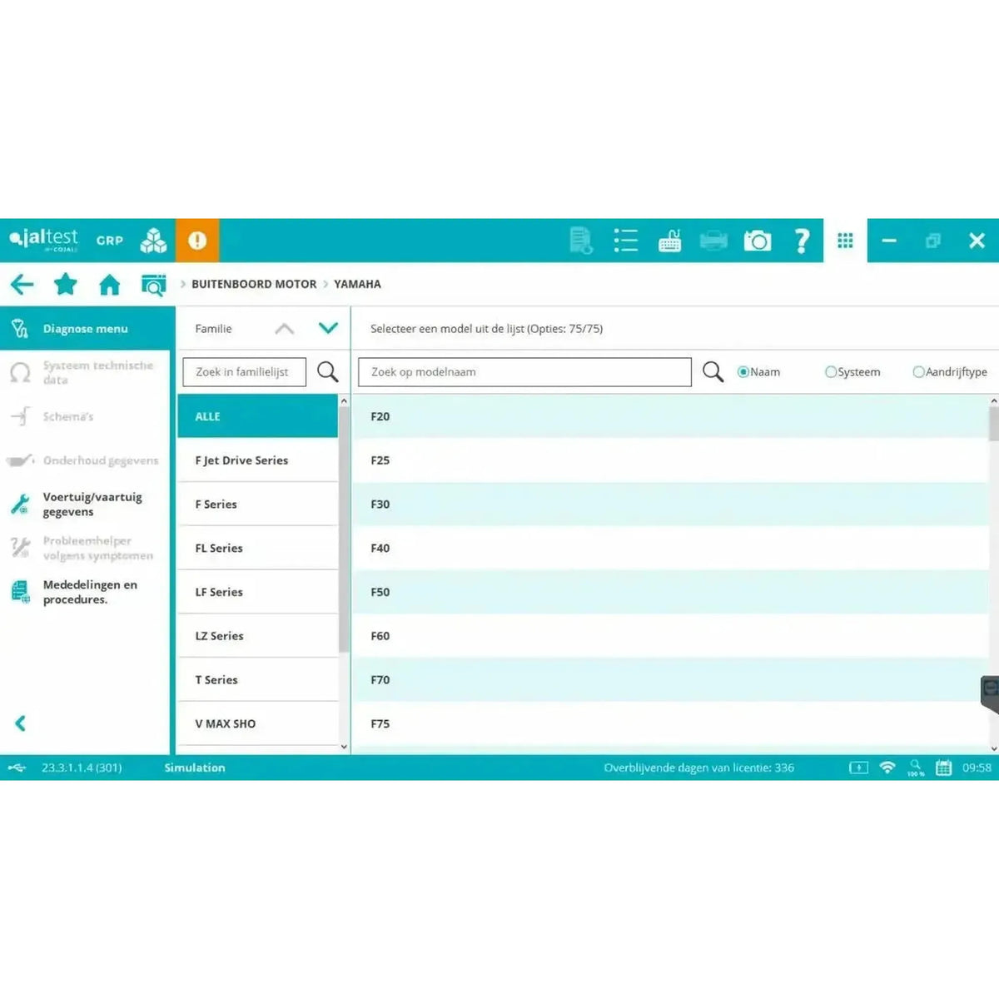The image size is (999, 999).
Task: Open Onderhoud gegevens
Action: tap(85, 460)
